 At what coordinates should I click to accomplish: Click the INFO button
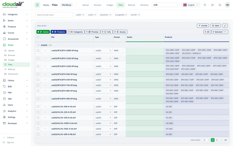tap(215, 26)
